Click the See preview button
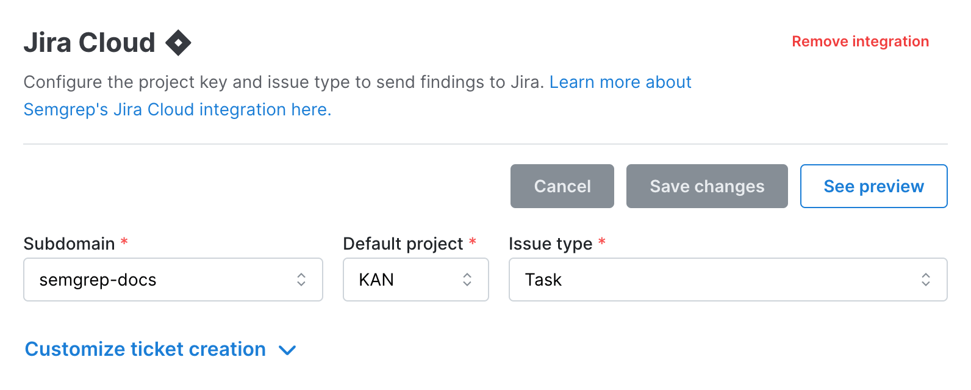The height and width of the screenshot is (390, 971). pyautogui.click(x=873, y=186)
